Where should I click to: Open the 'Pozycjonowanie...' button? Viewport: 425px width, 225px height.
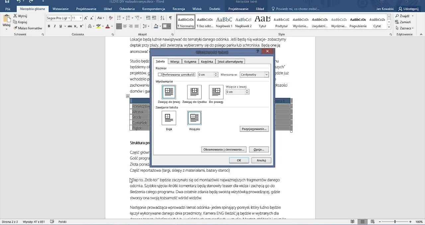254,129
